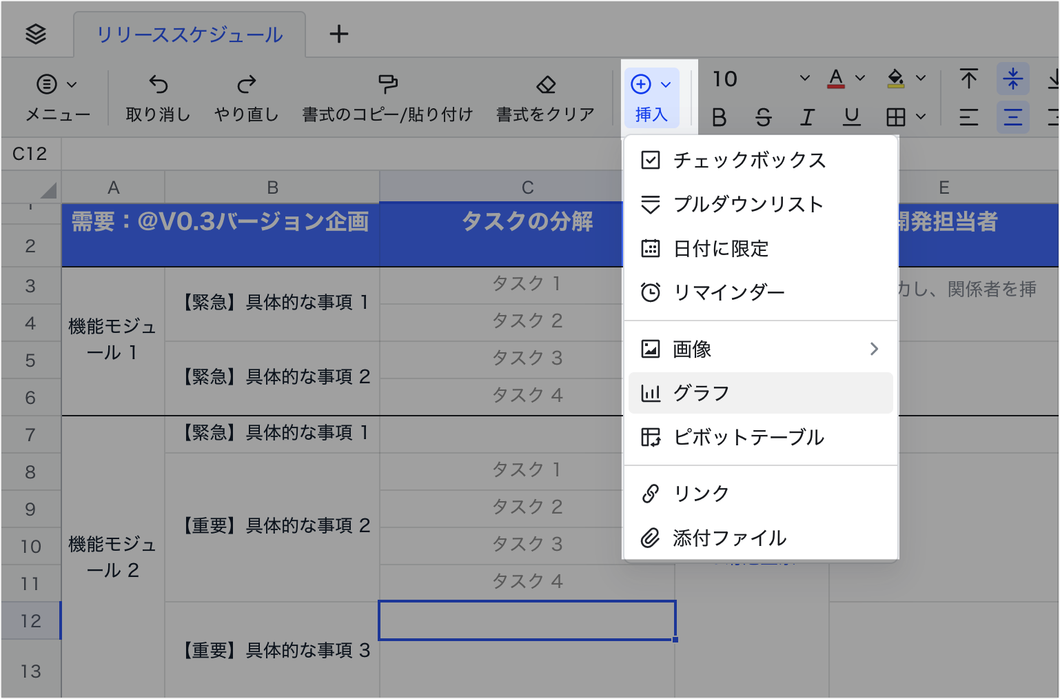
Task: Align cell content to top
Action: coord(968,79)
